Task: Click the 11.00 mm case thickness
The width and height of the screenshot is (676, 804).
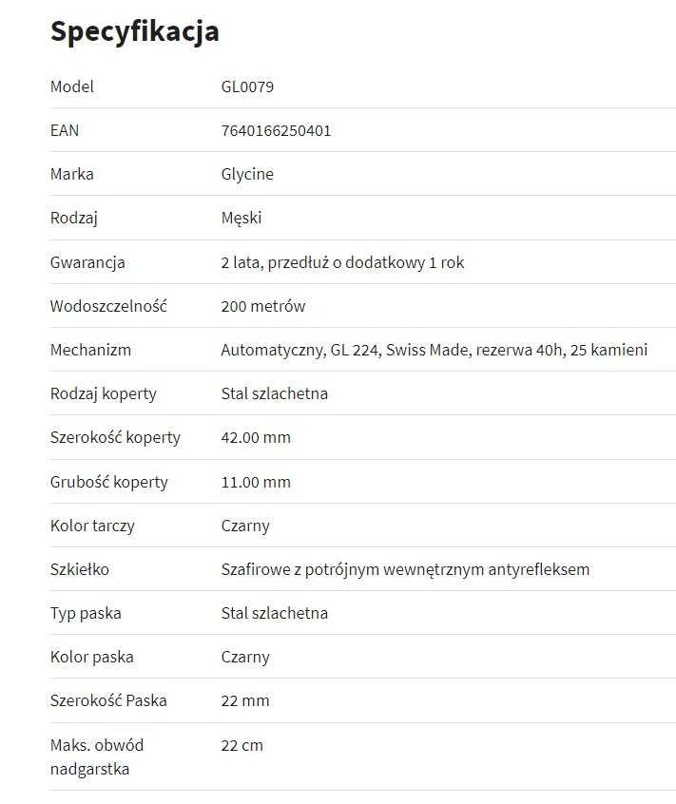Action: click(256, 483)
